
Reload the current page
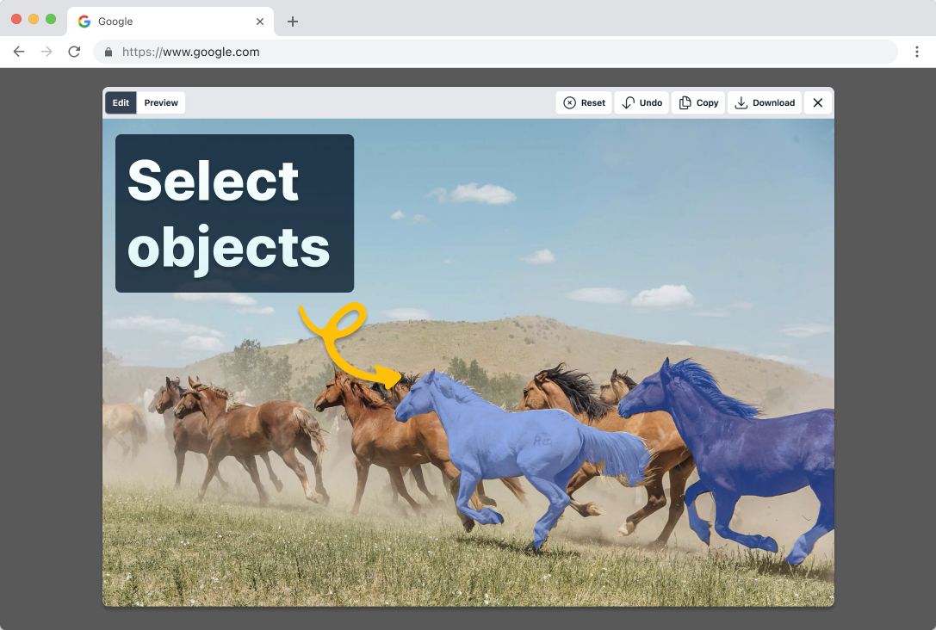(74, 52)
